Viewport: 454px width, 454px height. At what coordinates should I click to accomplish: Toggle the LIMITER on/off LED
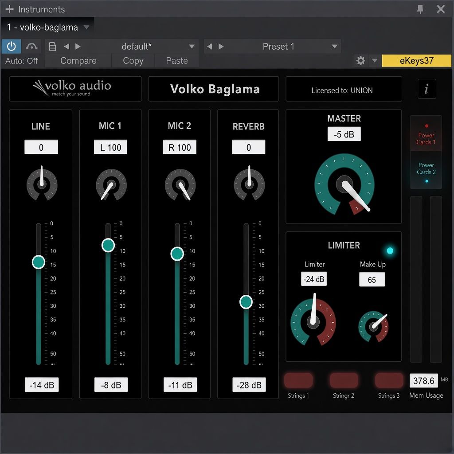point(390,250)
